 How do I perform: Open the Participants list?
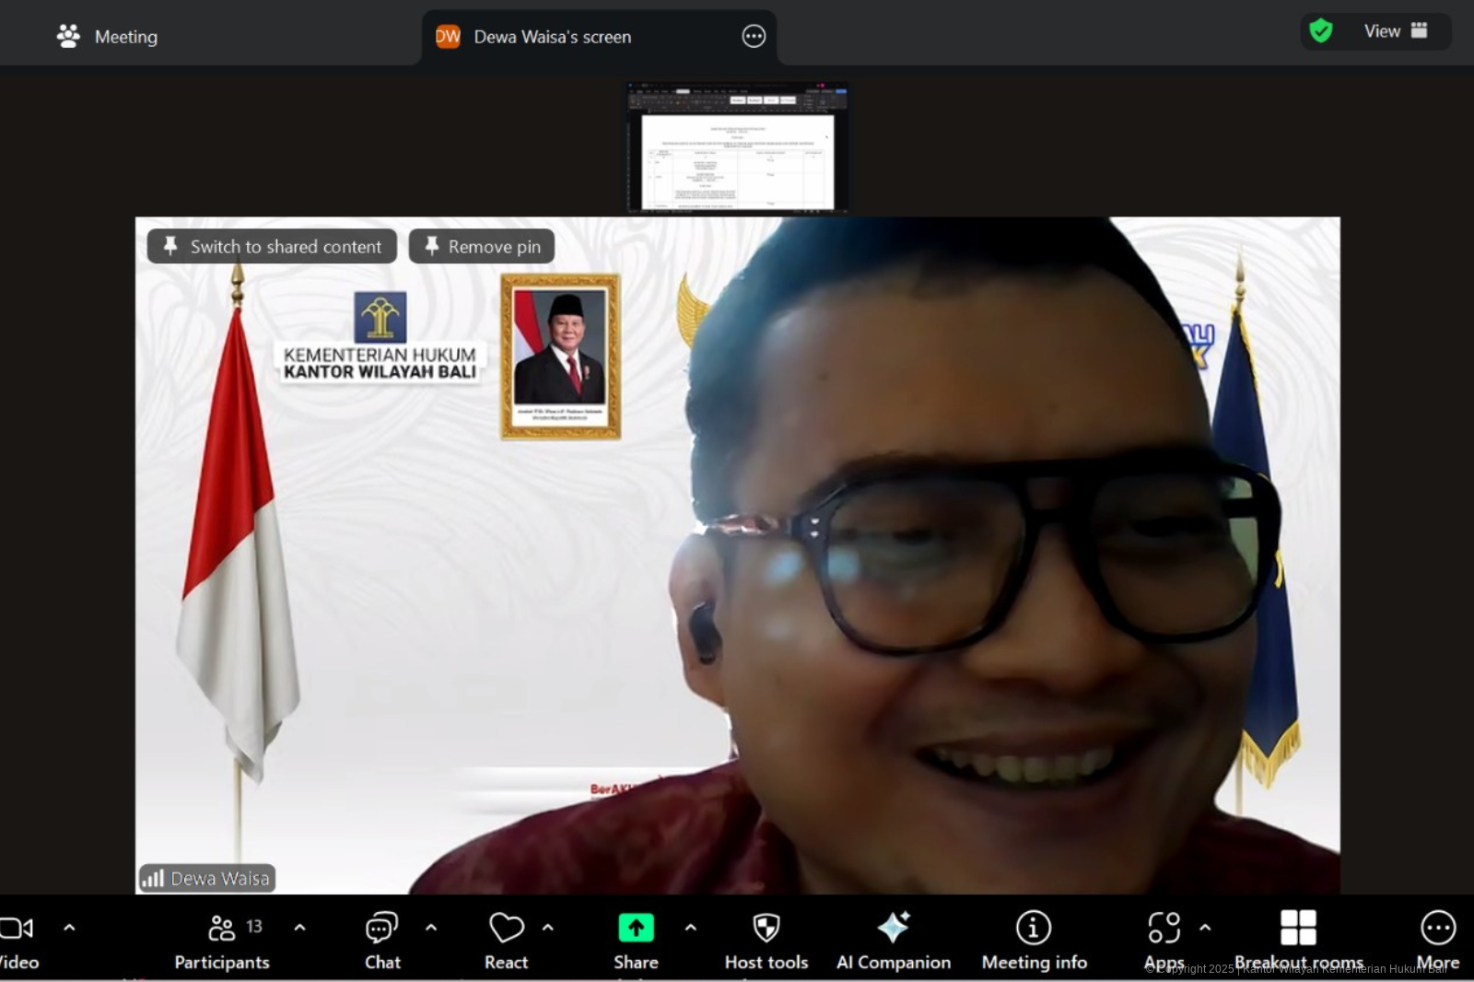(222, 929)
